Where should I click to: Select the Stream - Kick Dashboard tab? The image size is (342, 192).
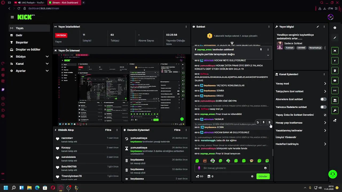coord(64,3)
